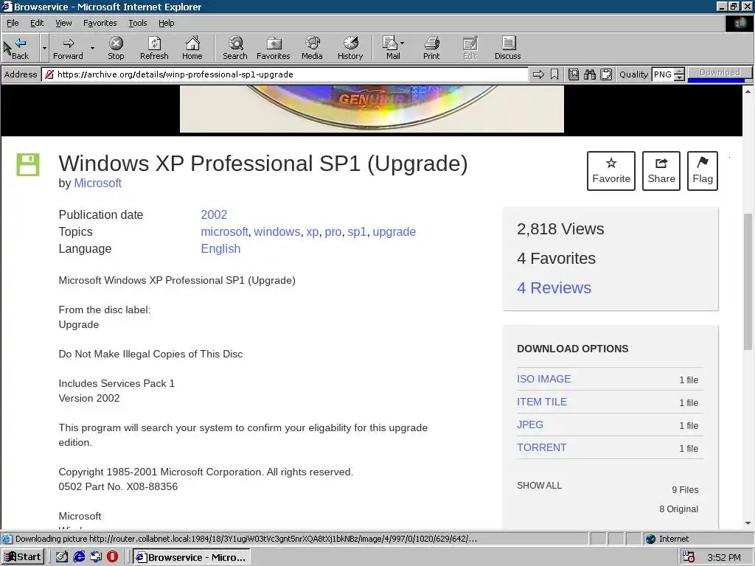Increase quality with the up stepper arrow
The image size is (755, 566).
point(679,71)
